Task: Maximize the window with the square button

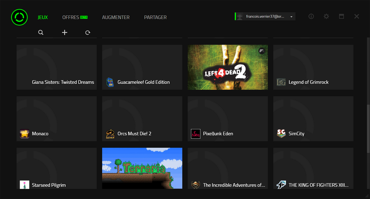Action: tap(341, 16)
